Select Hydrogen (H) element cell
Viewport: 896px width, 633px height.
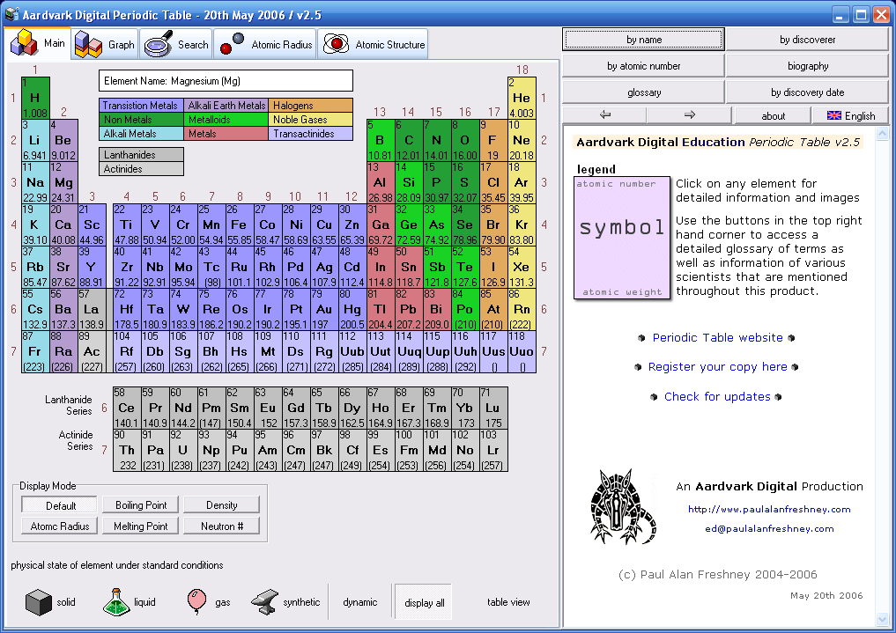(35, 99)
